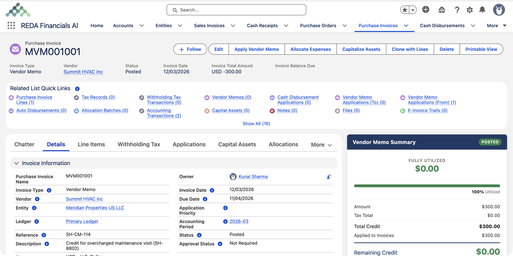Show help info for Entity field
This screenshot has width=513, height=256.
pyautogui.click(x=34, y=208)
